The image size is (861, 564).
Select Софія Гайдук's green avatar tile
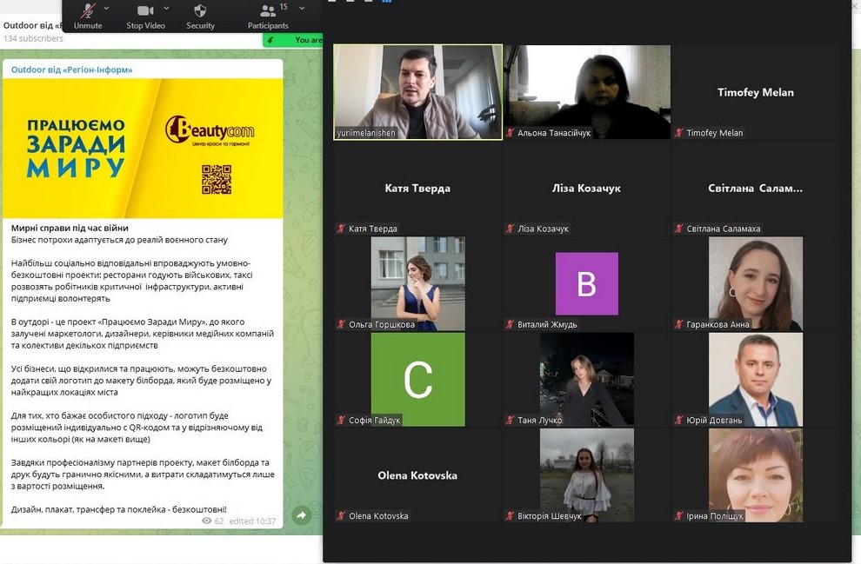click(x=417, y=379)
